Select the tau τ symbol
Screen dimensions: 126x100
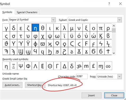pyautogui.click(x=21, y=35)
